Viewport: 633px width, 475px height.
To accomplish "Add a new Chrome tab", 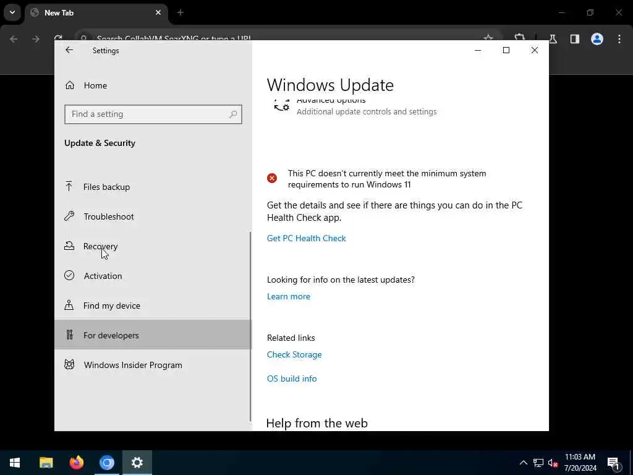I will [181, 12].
